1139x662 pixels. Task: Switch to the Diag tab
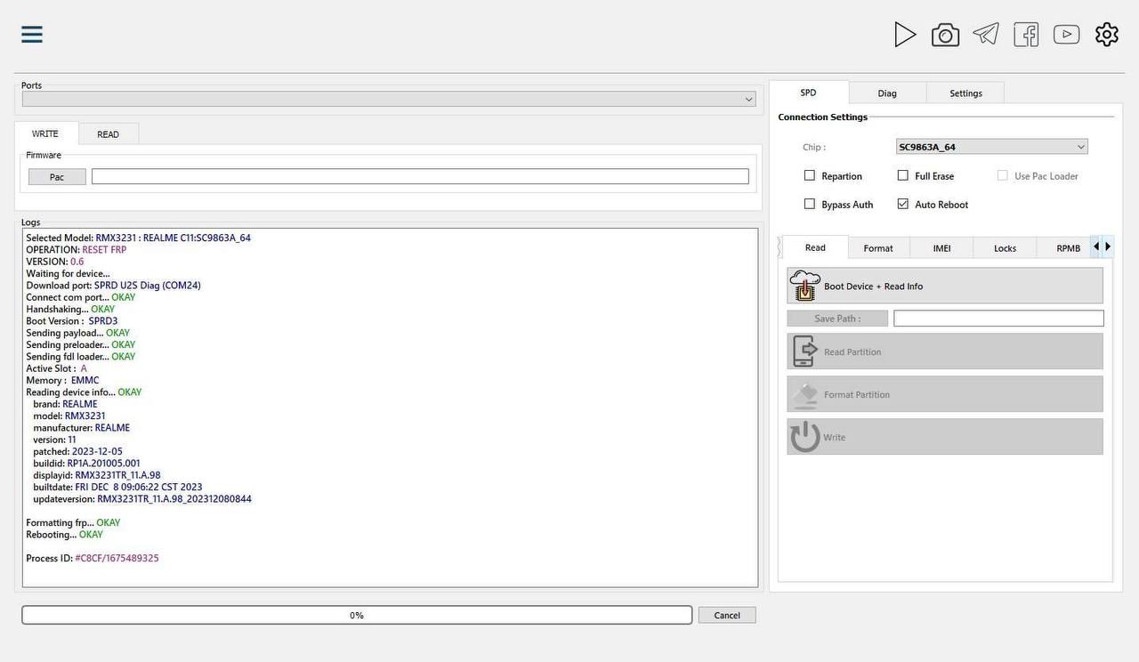(x=887, y=93)
